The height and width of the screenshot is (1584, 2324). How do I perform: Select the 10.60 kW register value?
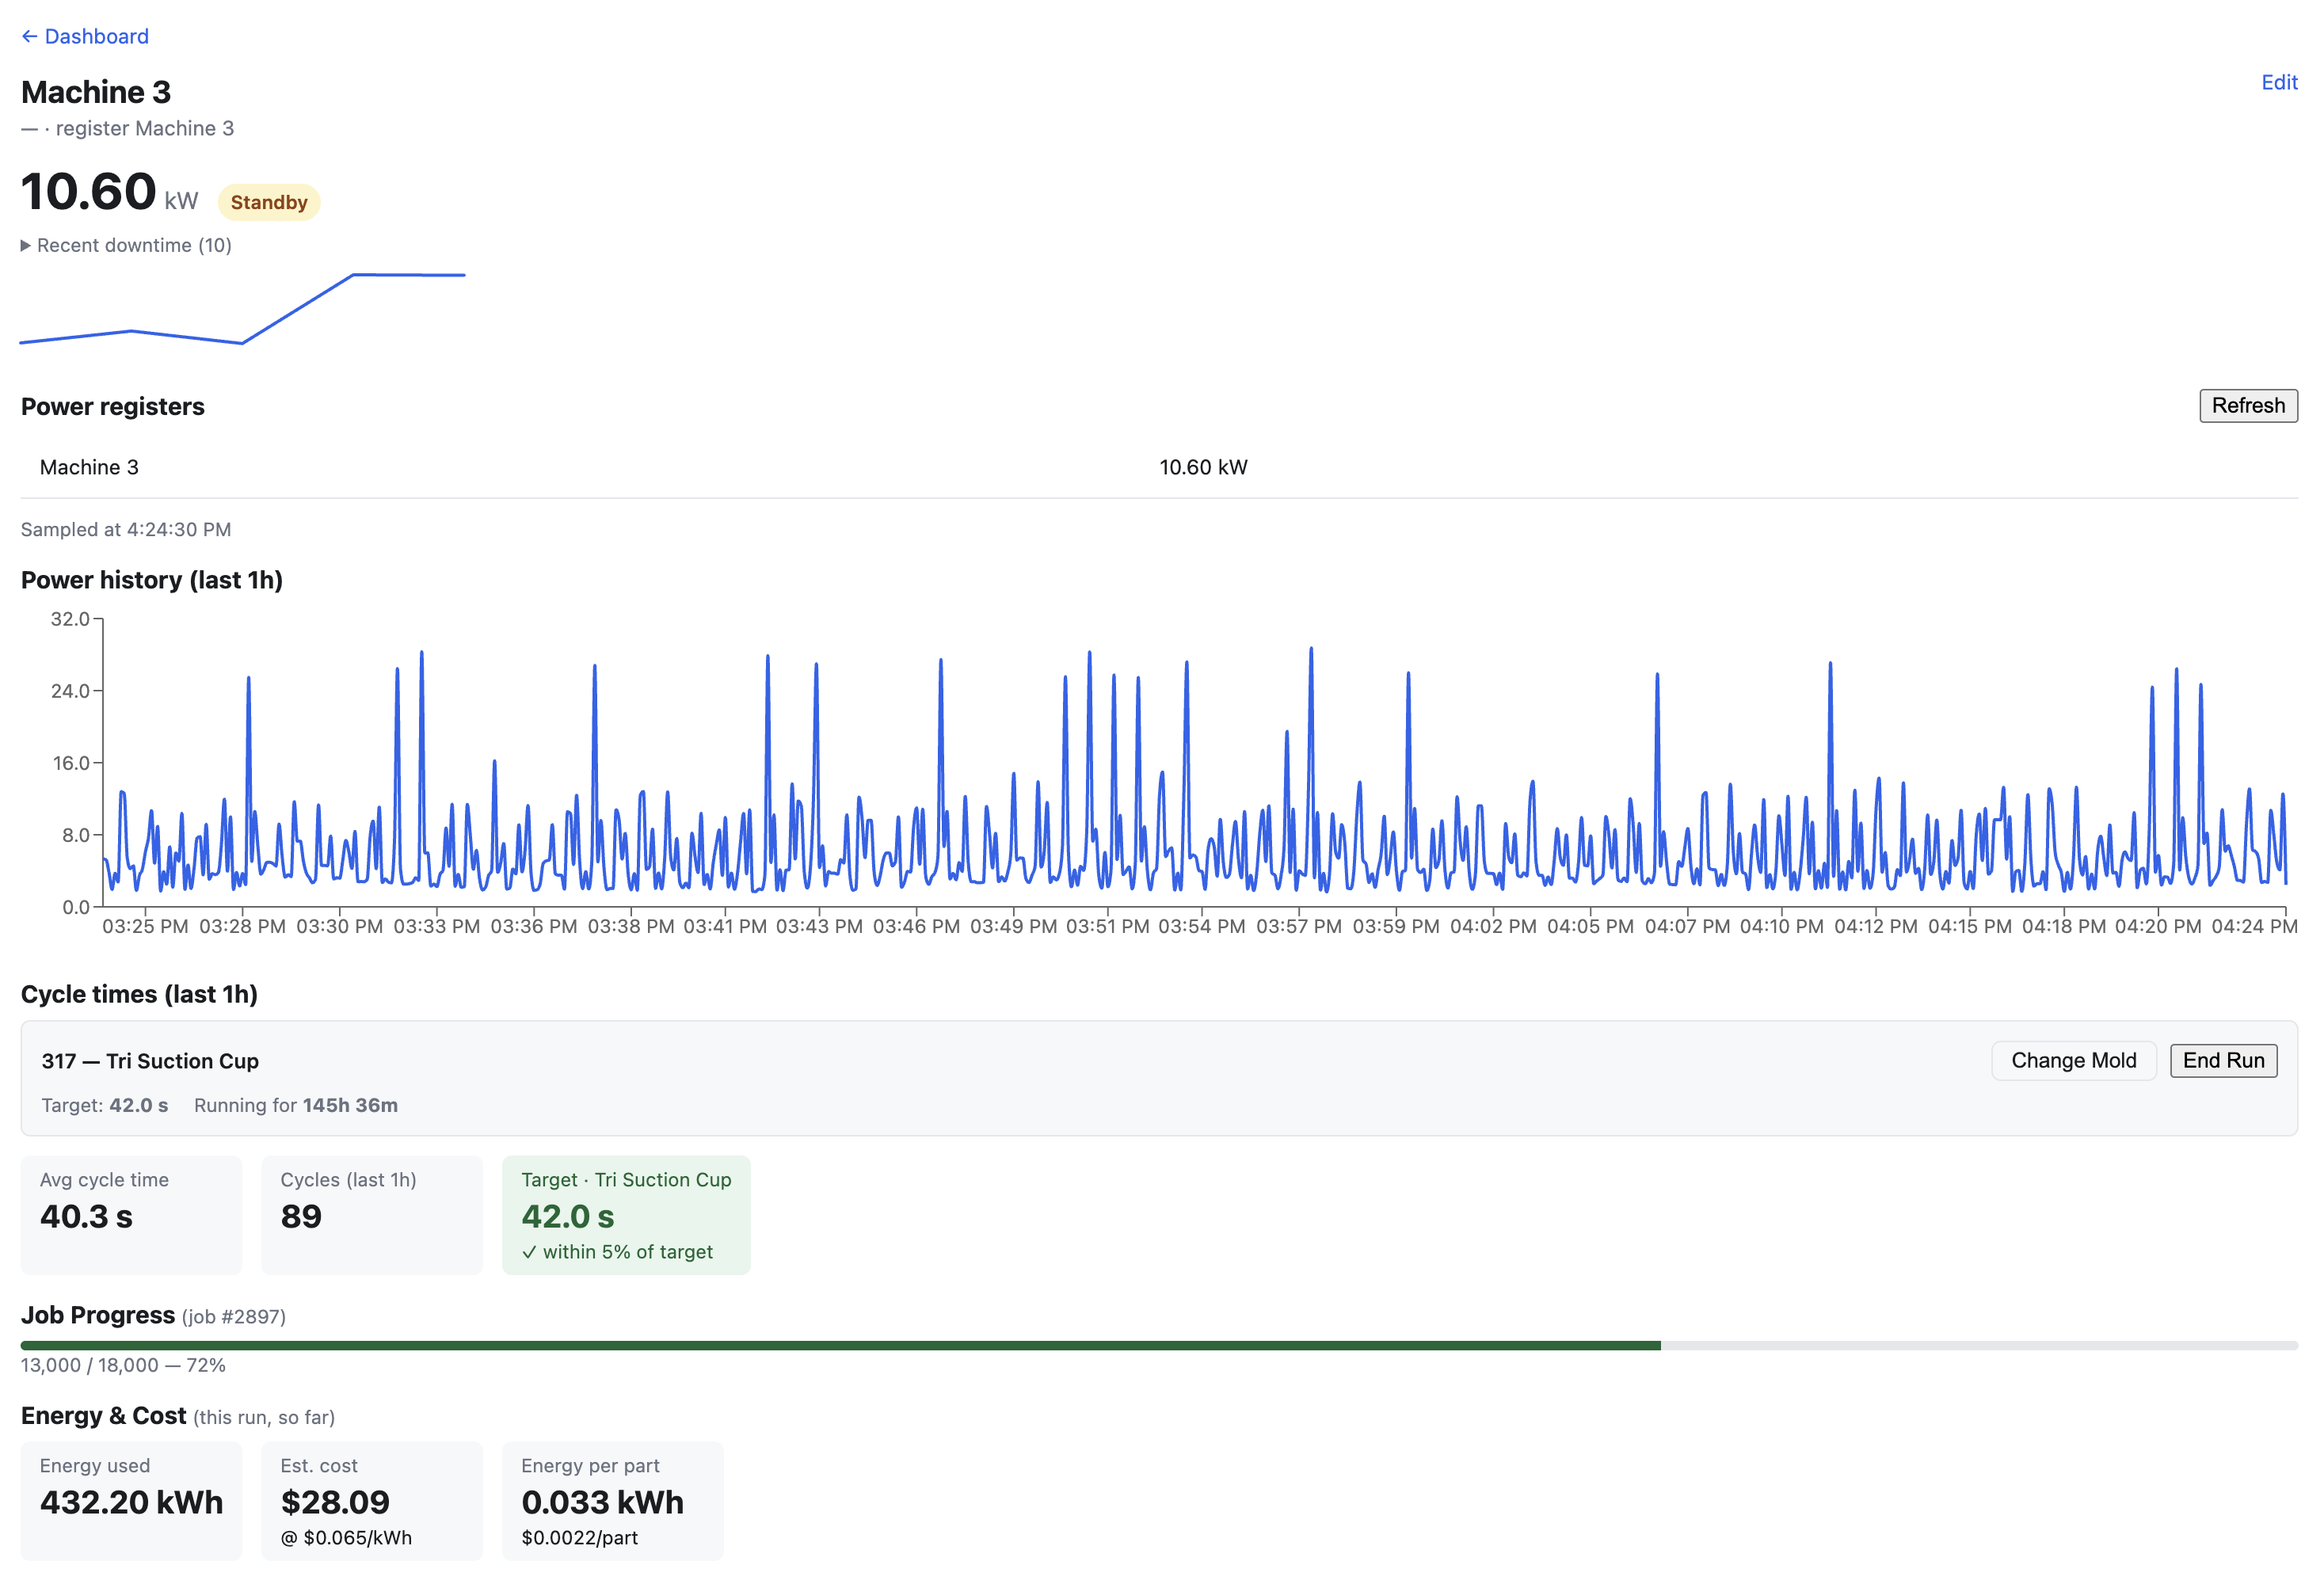coord(1203,467)
